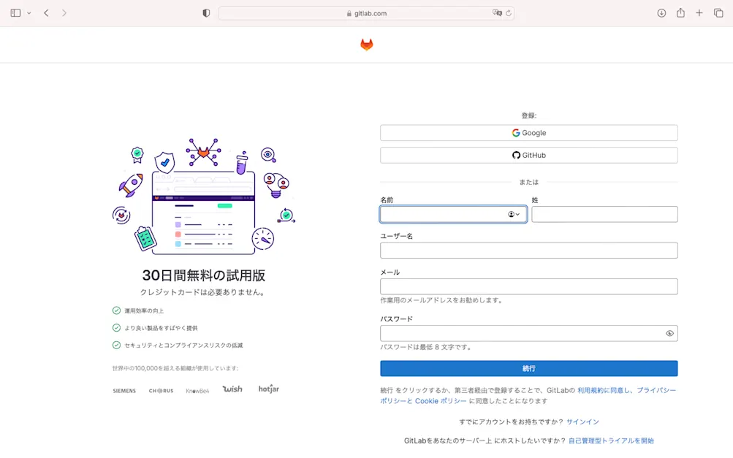Click the translate icon in the address bar

click(x=498, y=12)
